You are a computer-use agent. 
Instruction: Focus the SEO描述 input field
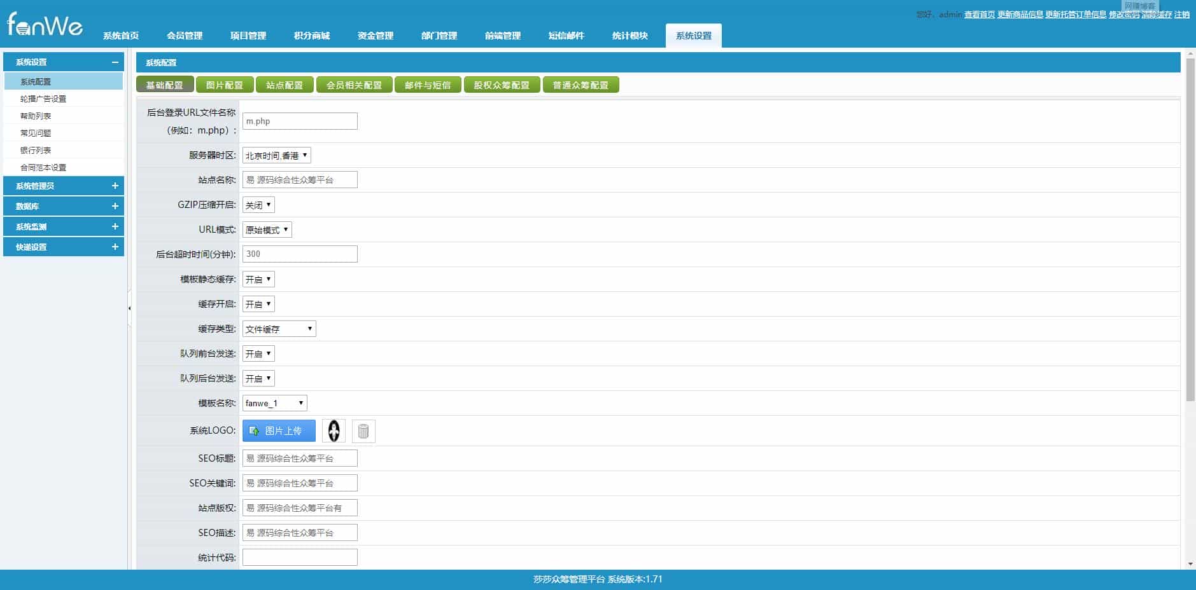tap(300, 533)
